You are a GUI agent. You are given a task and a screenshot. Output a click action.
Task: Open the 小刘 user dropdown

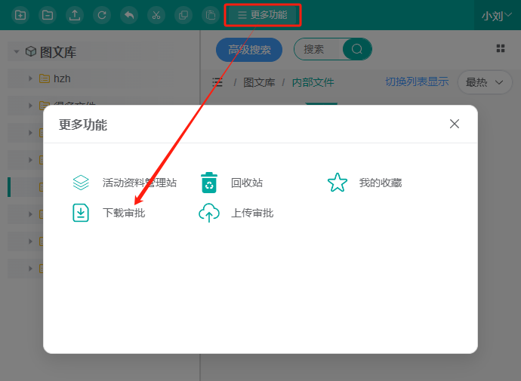click(x=497, y=16)
